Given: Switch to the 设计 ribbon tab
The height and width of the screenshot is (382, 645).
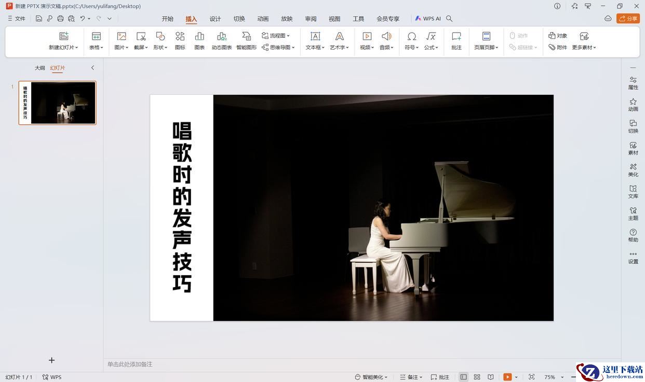Looking at the screenshot, I should pos(215,19).
